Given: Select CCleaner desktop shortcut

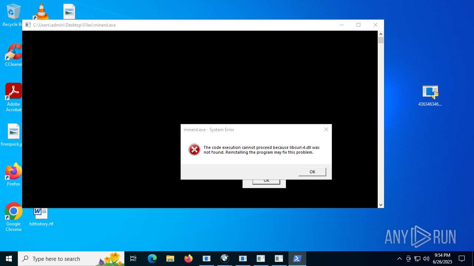Looking at the screenshot, I should pos(13,55).
